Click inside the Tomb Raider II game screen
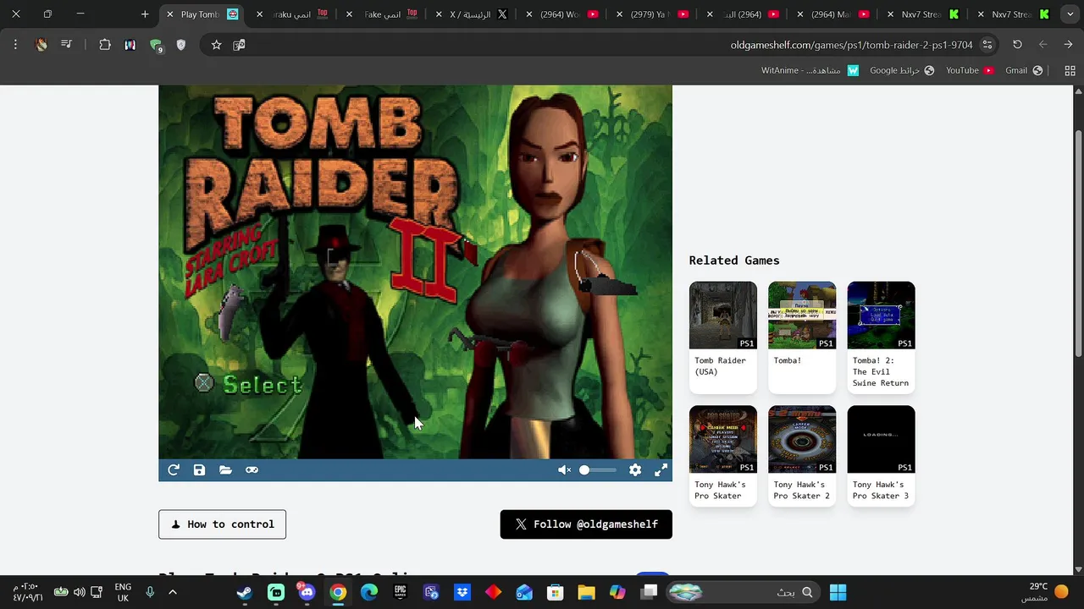The width and height of the screenshot is (1084, 609). click(x=415, y=272)
